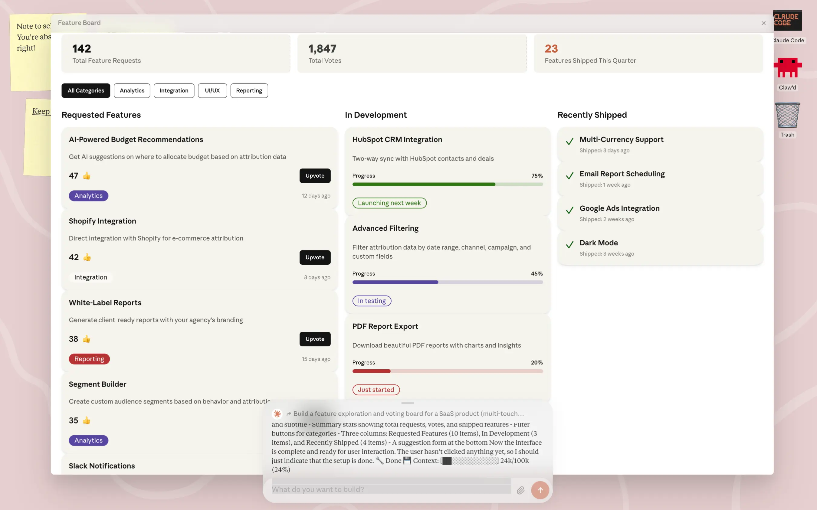Click the HubSpot CRM progress bar
817x510 pixels.
tap(447, 185)
